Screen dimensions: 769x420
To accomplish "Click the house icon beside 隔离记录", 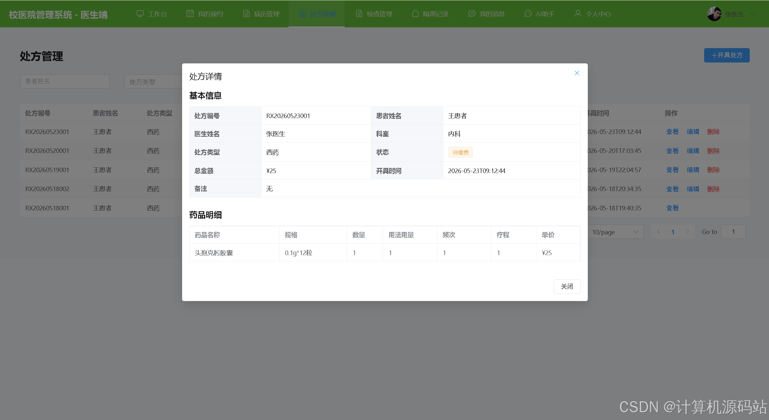I will [x=415, y=14].
